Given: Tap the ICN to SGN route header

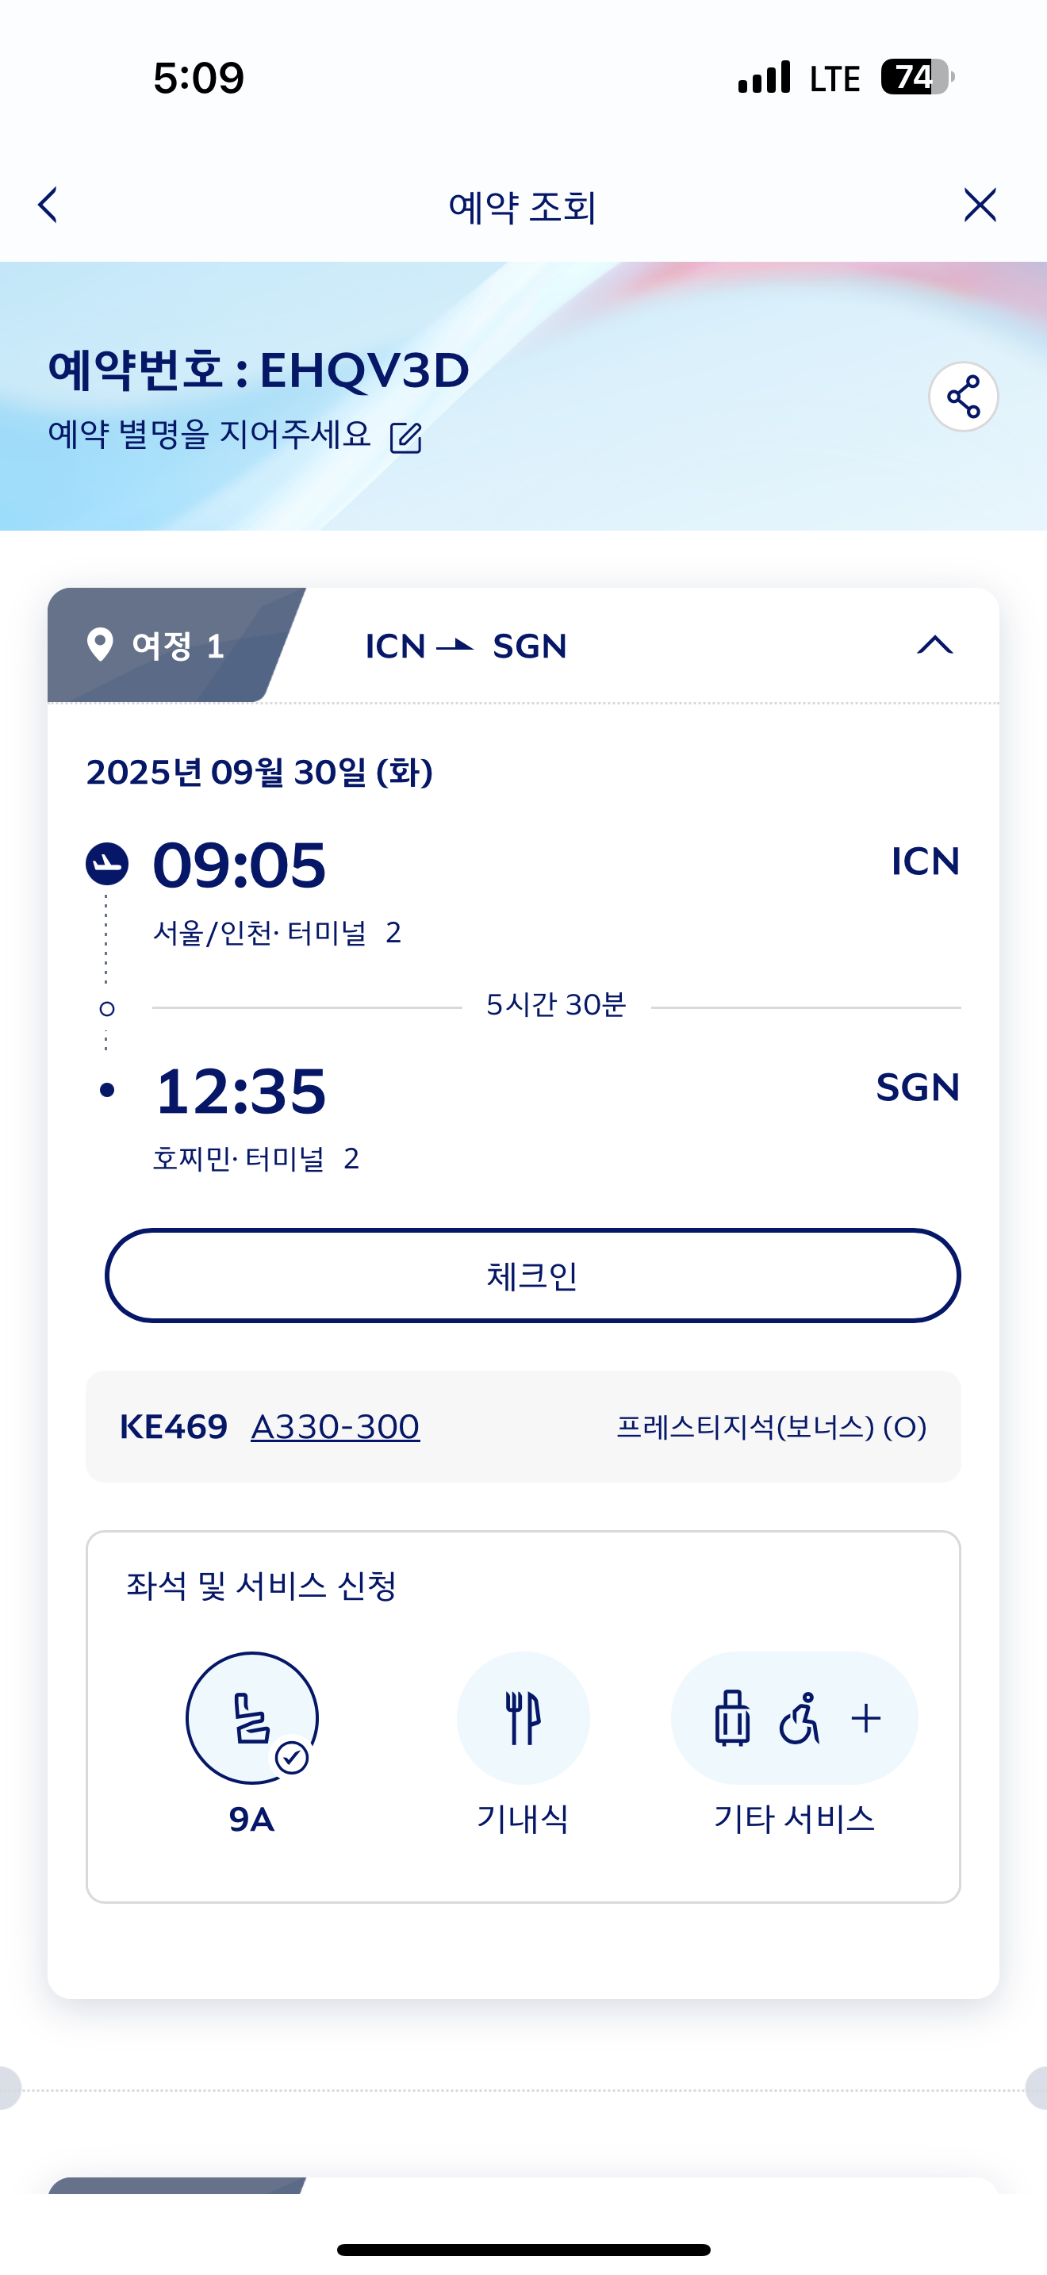Looking at the screenshot, I should click(x=466, y=646).
